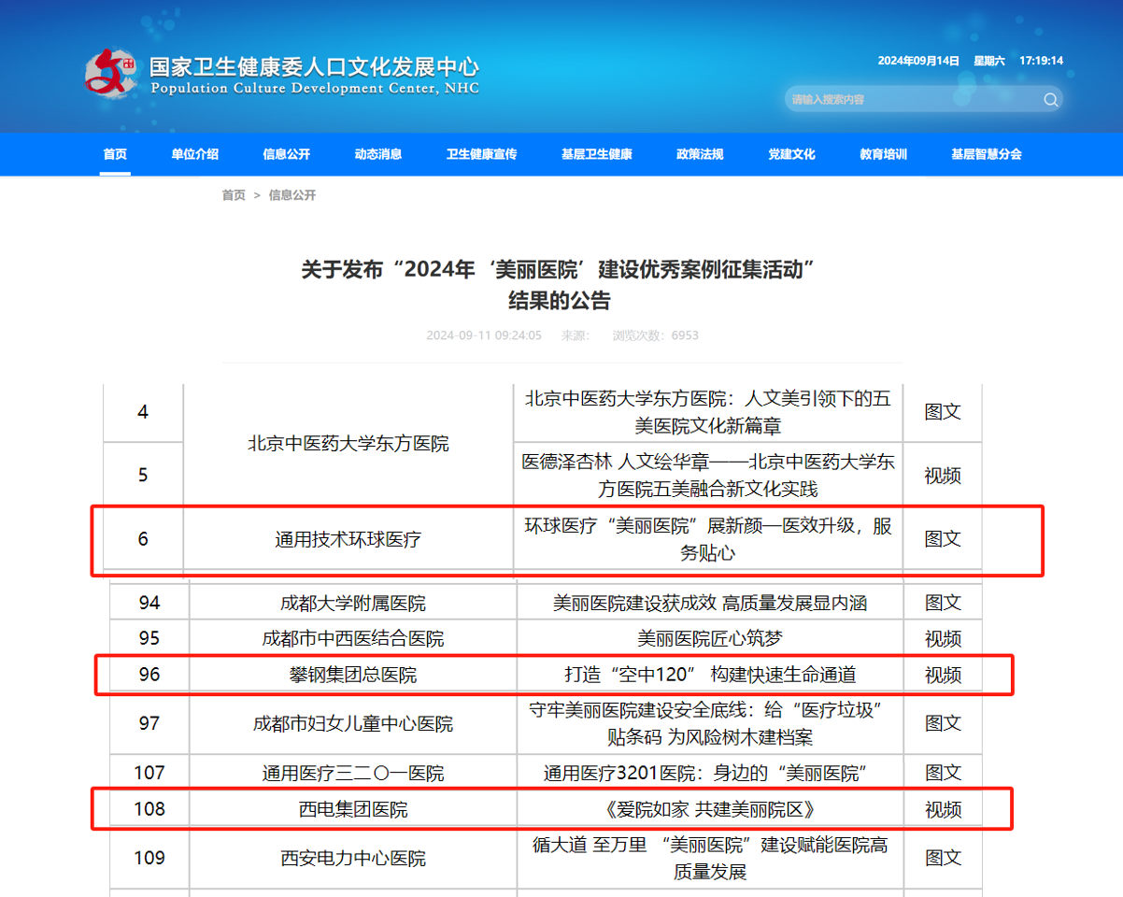Image resolution: width=1123 pixels, height=897 pixels.
Task: Click the 成都大学附属医院 cell
Action: (352, 604)
